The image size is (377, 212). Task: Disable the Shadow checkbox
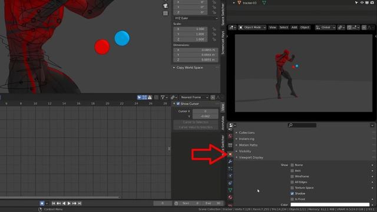[x=292, y=194]
